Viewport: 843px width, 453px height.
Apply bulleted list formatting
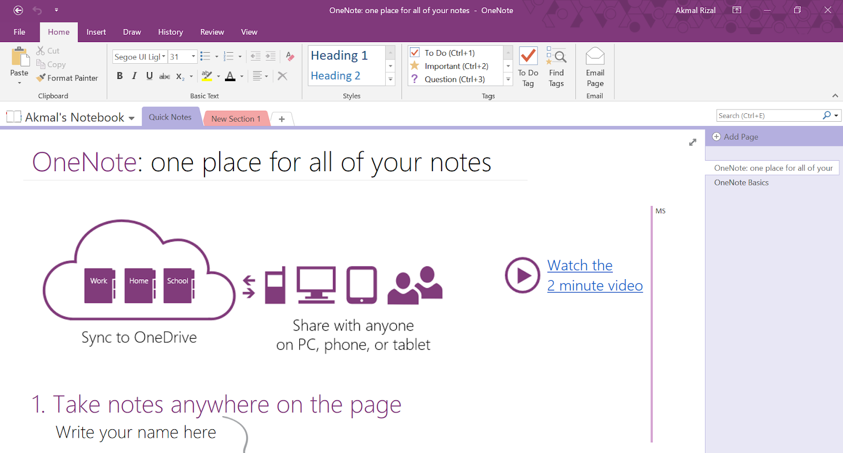pos(205,56)
